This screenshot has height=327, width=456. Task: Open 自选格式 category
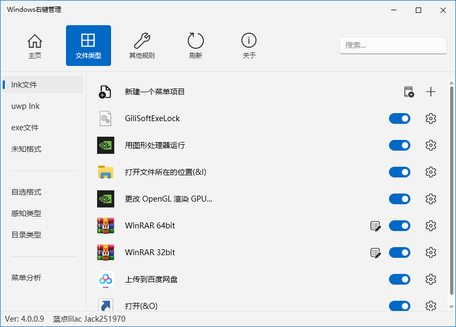(43, 192)
